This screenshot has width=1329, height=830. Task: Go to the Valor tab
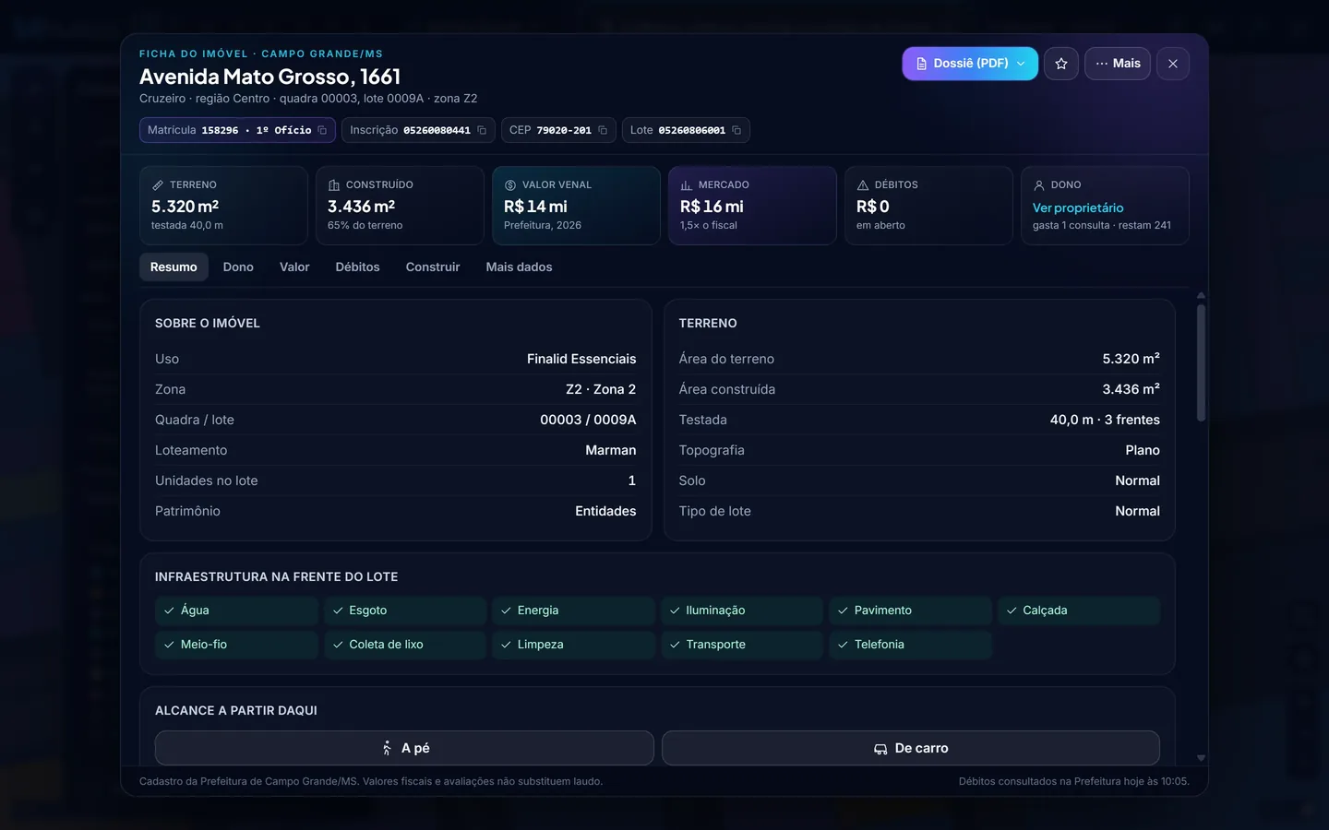294,267
